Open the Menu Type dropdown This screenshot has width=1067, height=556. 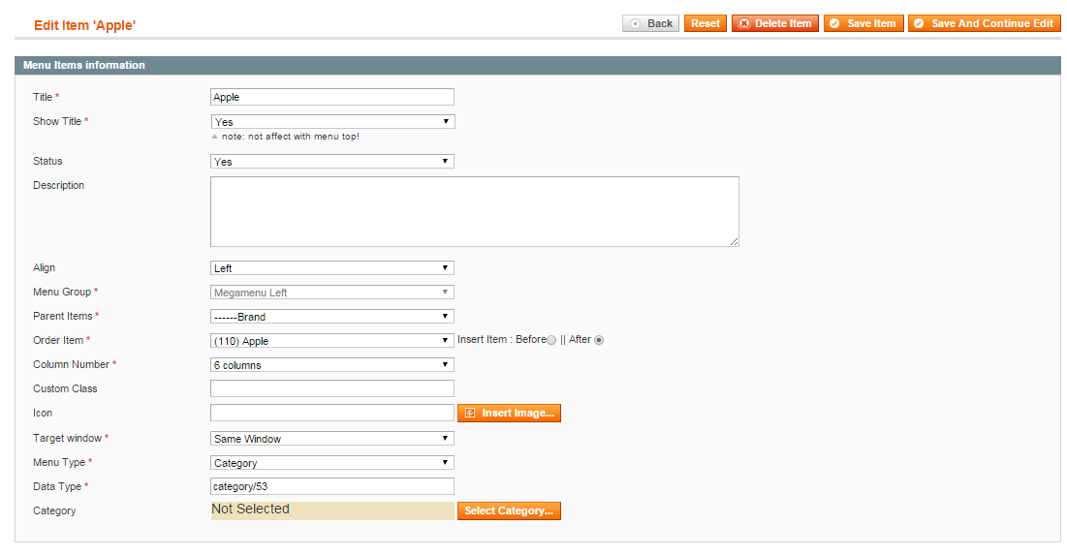tap(332, 463)
